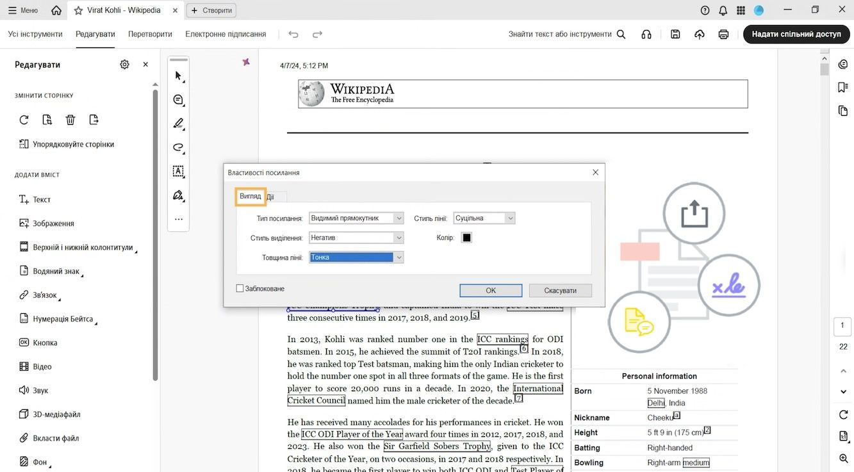Insert Відео media
The image size is (854, 472).
pyautogui.click(x=35, y=367)
